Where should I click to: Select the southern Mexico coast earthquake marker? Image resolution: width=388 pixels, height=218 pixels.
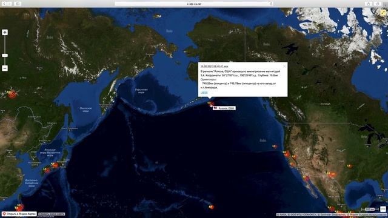(x=332, y=209)
